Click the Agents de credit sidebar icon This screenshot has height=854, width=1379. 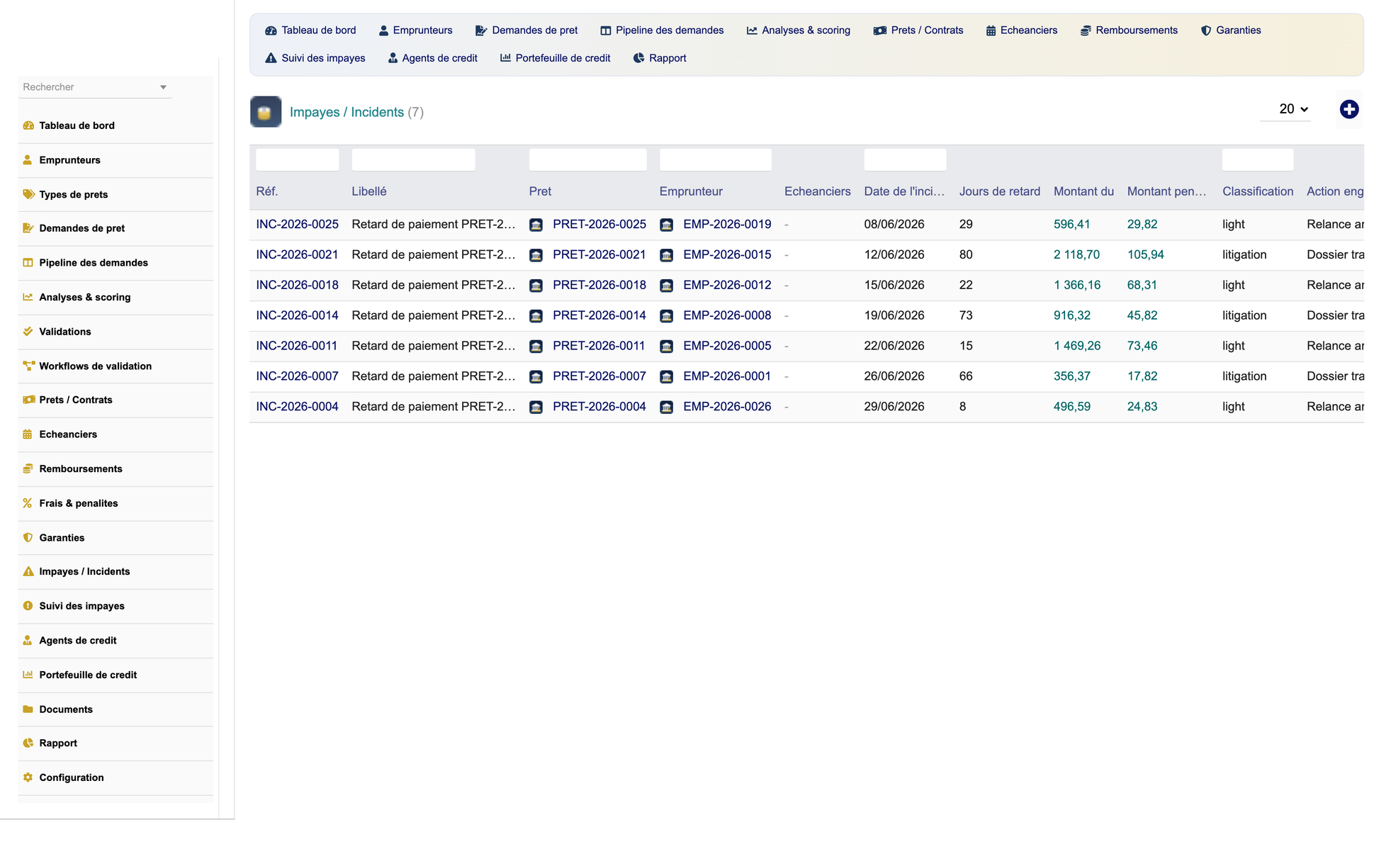pyautogui.click(x=28, y=640)
